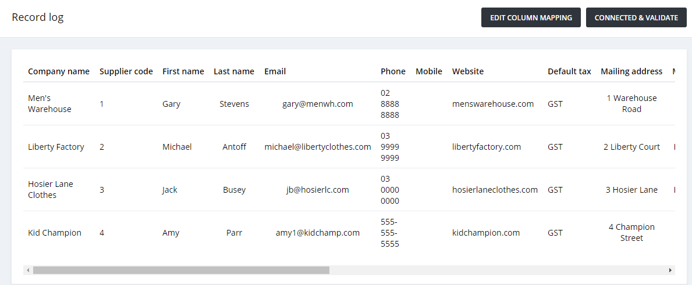Click supplier code 2 in Liberty Factory row
Screen dimensions: 692x285
click(102, 147)
